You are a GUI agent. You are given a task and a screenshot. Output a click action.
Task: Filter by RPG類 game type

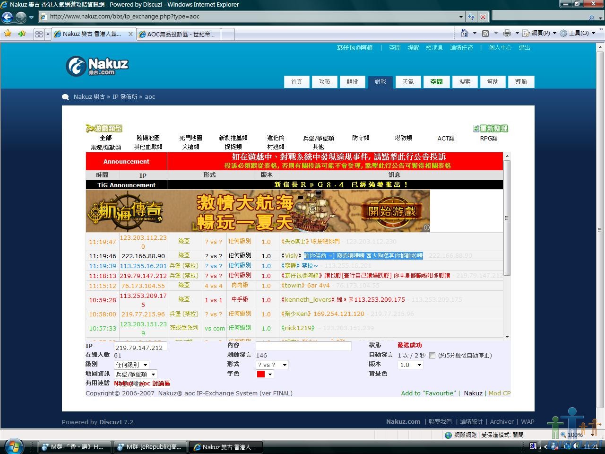coord(488,138)
